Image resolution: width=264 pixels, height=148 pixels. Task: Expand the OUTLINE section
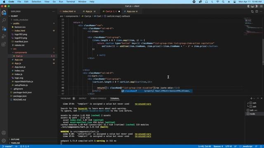click(x=15, y=139)
